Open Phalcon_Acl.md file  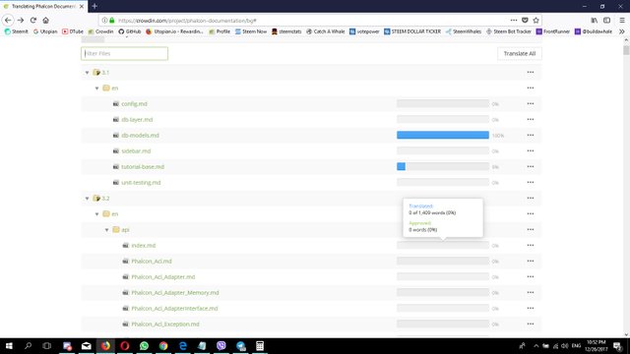coord(152,262)
